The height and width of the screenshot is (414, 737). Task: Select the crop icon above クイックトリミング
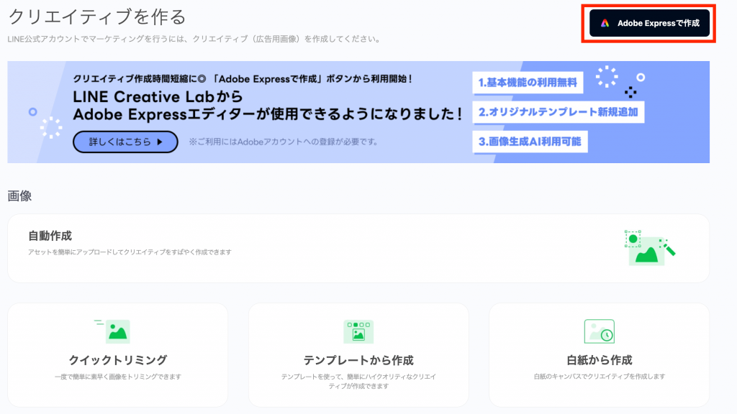[117, 331]
